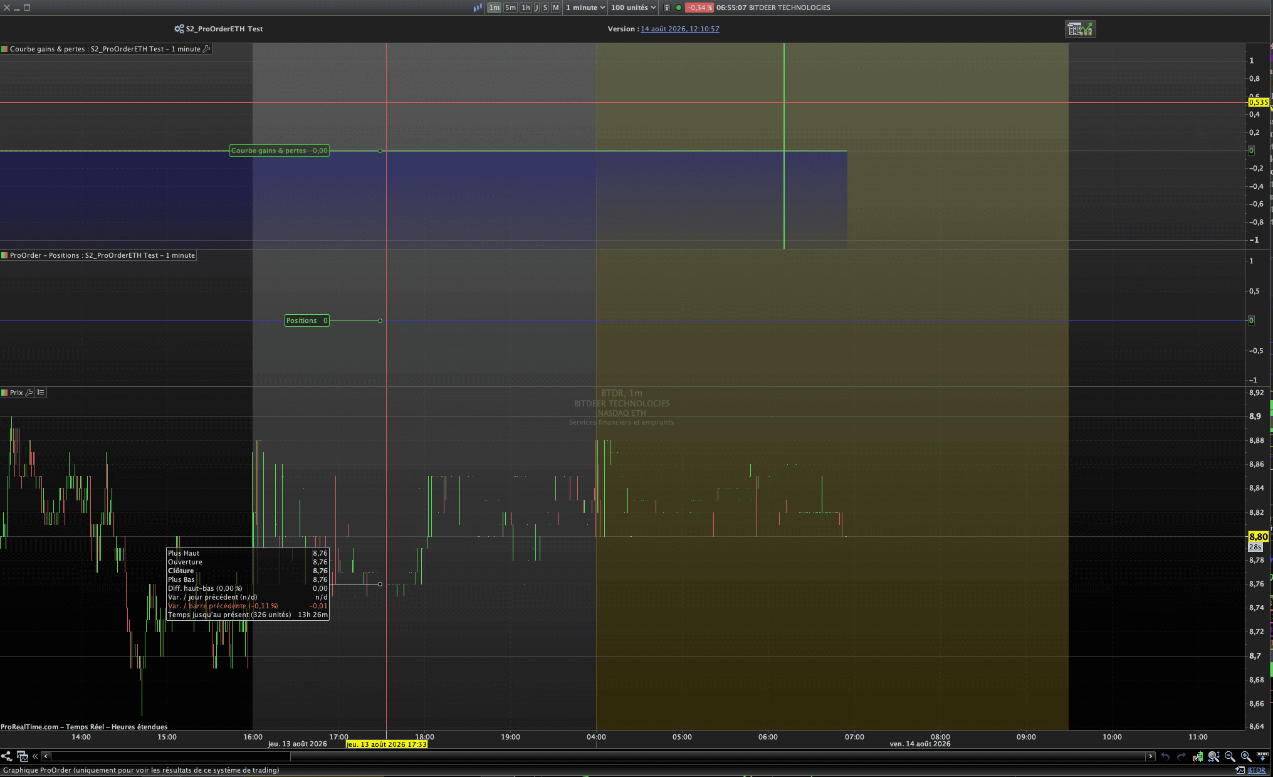Screen dimensions: 1273x777
Task: Click the zoom in magnifier icon
Action: click(x=1246, y=756)
